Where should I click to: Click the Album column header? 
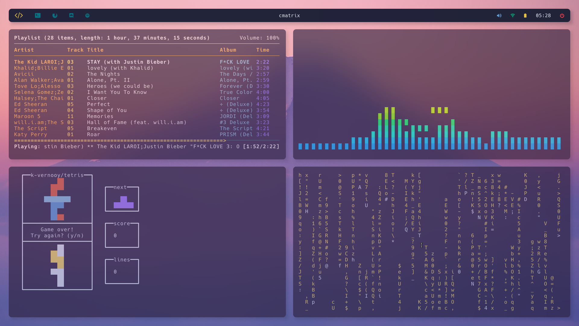(228, 50)
